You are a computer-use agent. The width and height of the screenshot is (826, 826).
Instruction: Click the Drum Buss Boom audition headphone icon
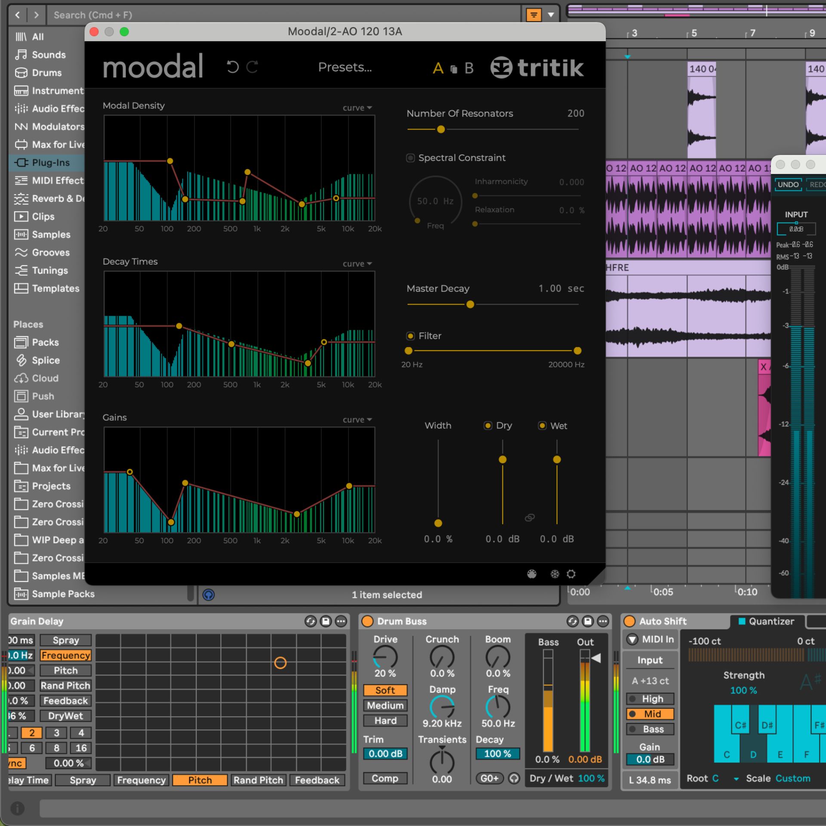(514, 778)
